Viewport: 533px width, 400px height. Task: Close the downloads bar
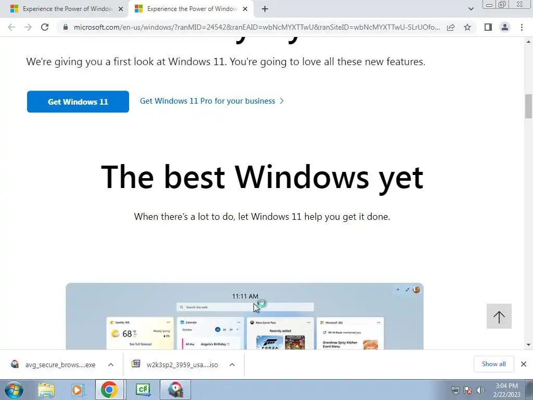(x=524, y=364)
